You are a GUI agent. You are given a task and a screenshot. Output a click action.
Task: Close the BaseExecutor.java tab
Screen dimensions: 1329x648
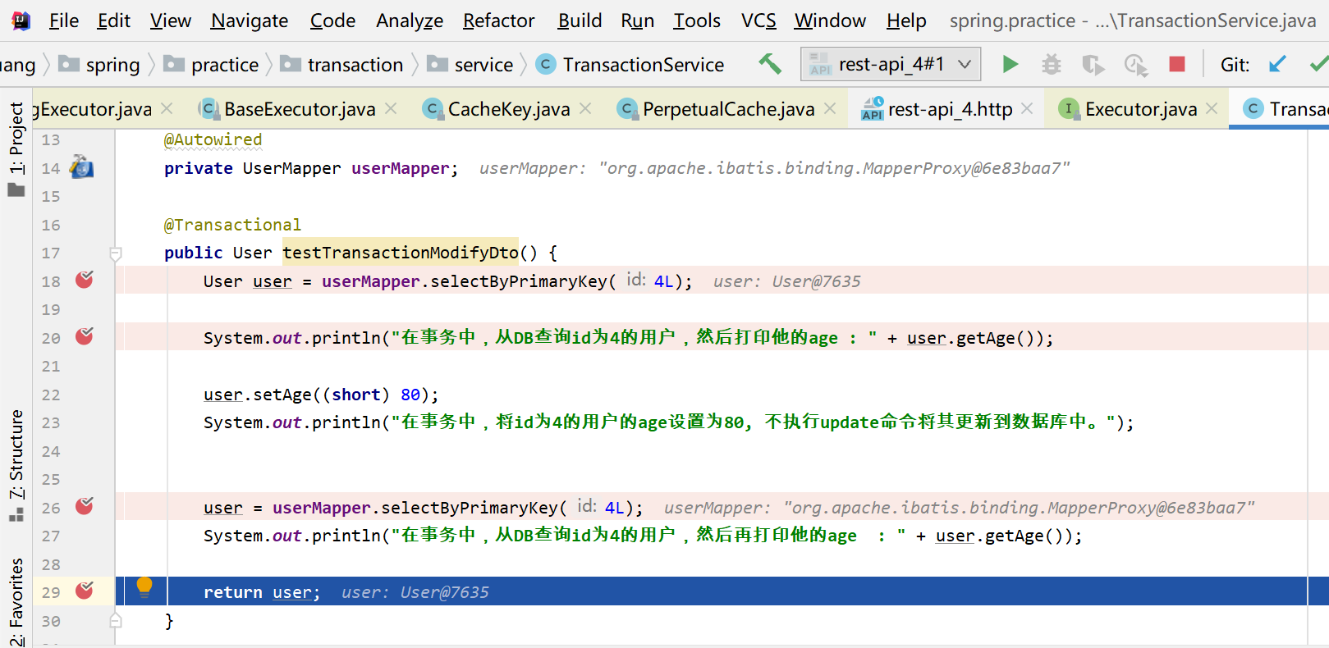(392, 108)
